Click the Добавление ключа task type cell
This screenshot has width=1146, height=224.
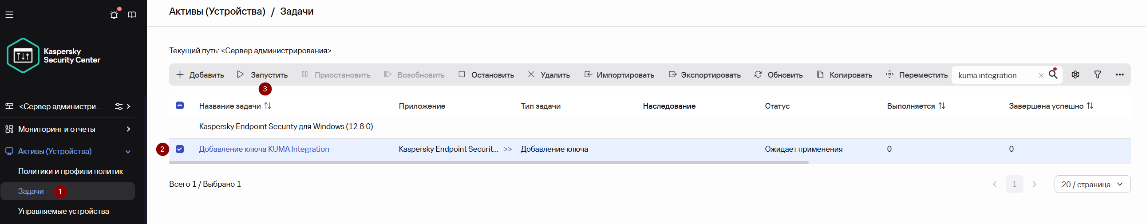pyautogui.click(x=554, y=149)
